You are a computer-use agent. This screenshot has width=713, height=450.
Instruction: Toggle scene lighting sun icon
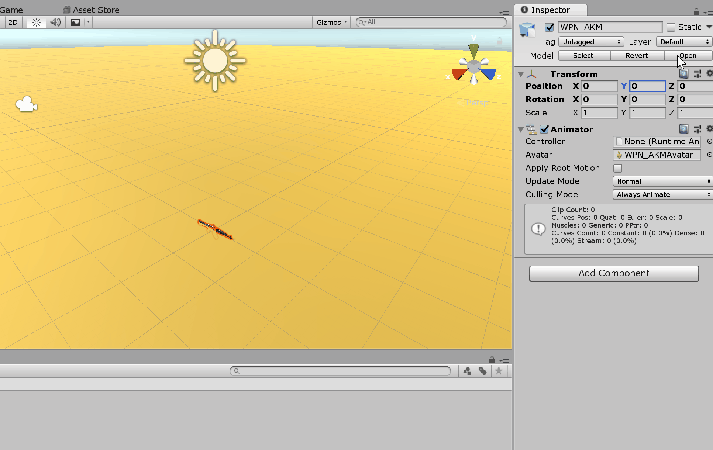(36, 22)
